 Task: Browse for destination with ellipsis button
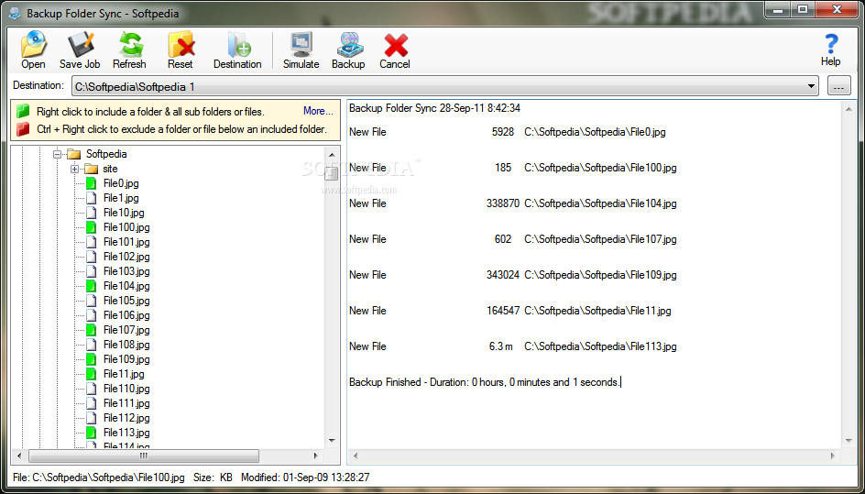coord(839,86)
